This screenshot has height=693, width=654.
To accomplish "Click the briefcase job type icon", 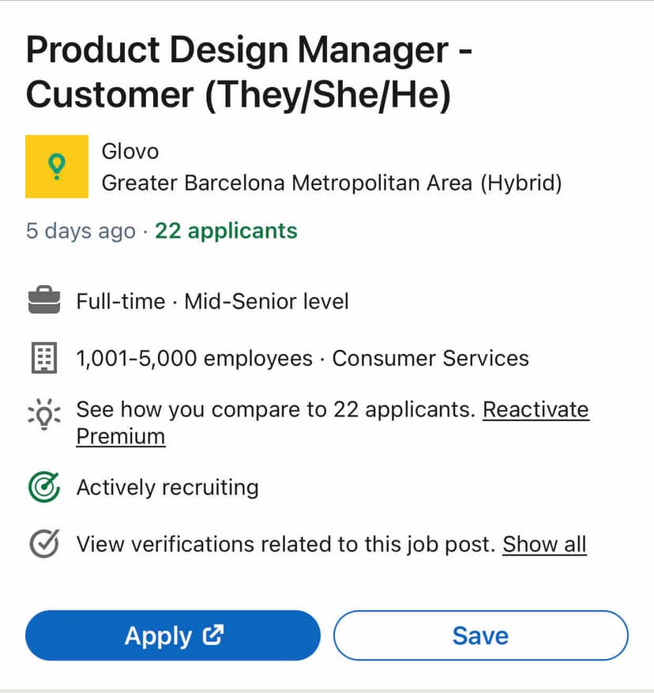I will 44,302.
